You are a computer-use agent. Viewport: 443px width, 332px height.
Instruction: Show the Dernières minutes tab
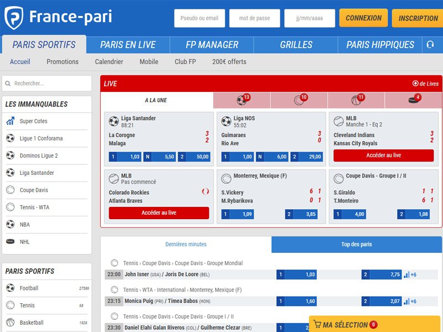click(x=186, y=244)
